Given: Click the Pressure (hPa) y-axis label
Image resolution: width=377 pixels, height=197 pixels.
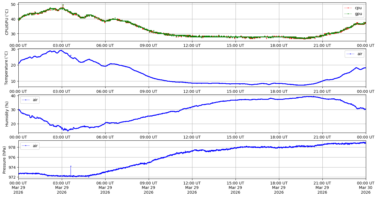Looking at the screenshot, I should tap(4, 160).
